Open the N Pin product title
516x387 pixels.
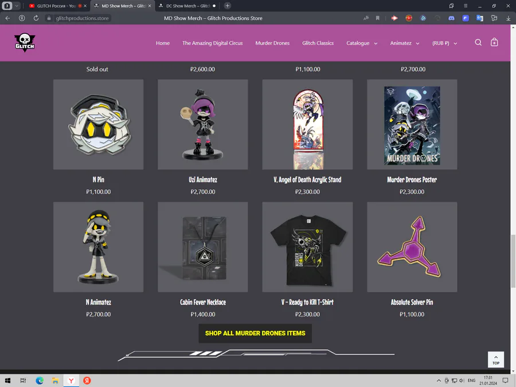[99, 179]
